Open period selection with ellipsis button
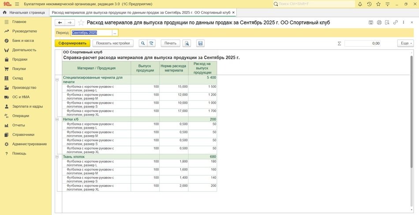Screen dimensions: 419x215 [x=115, y=33]
